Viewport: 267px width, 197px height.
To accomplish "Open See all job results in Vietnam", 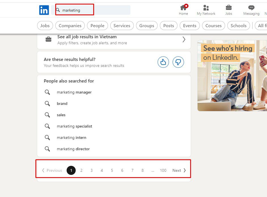I will click(x=114, y=39).
